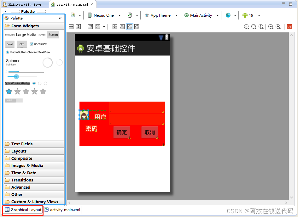Expand the Images & Media category
The image size is (298, 217).
tap(34, 165)
